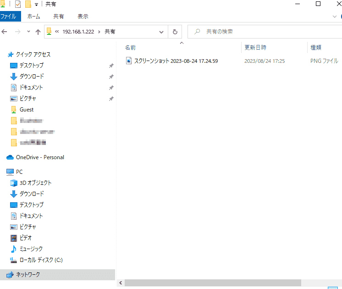This screenshot has height=289, width=342.
Task: Click the pin icon beside Downloads
Action: click(x=111, y=77)
